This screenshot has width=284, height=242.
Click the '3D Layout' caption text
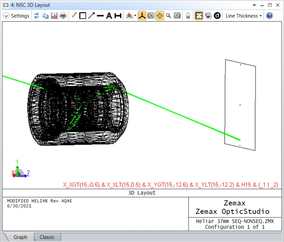click(142, 193)
